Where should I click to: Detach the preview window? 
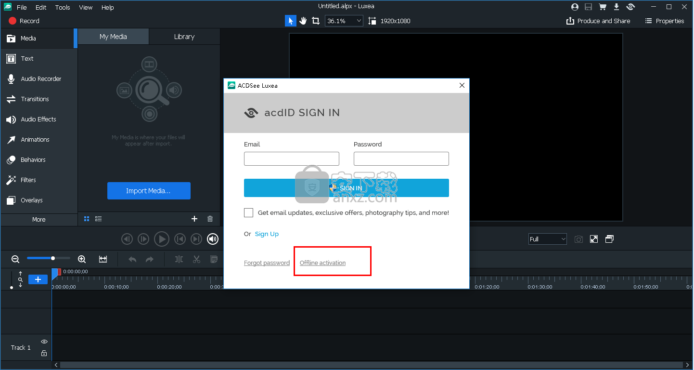pos(610,239)
